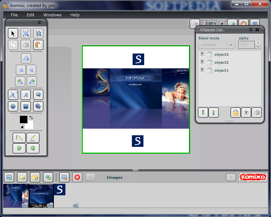
Task: Move object up with green up arrow
Action: (x=214, y=112)
